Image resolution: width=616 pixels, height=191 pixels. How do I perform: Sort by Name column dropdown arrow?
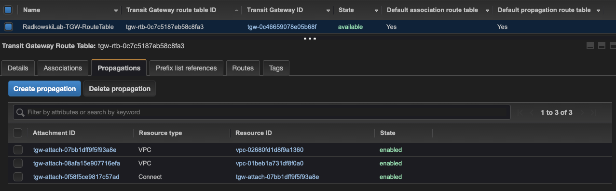[x=116, y=10]
